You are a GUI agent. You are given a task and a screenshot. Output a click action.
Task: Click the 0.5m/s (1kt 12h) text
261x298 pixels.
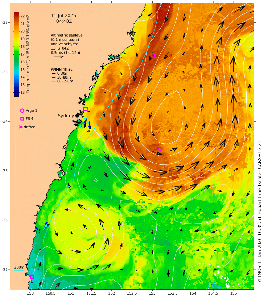tap(65, 53)
